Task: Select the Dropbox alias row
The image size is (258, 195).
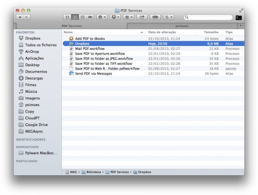Action: (153, 43)
